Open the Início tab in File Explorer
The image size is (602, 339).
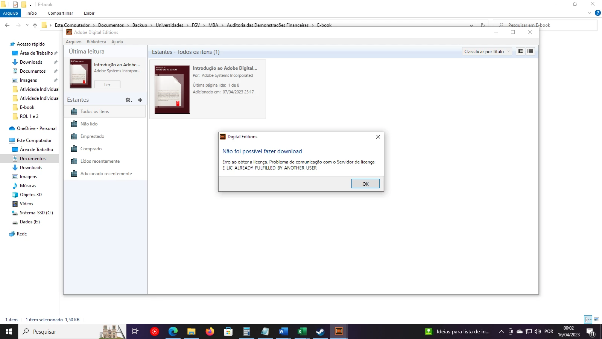pyautogui.click(x=32, y=13)
